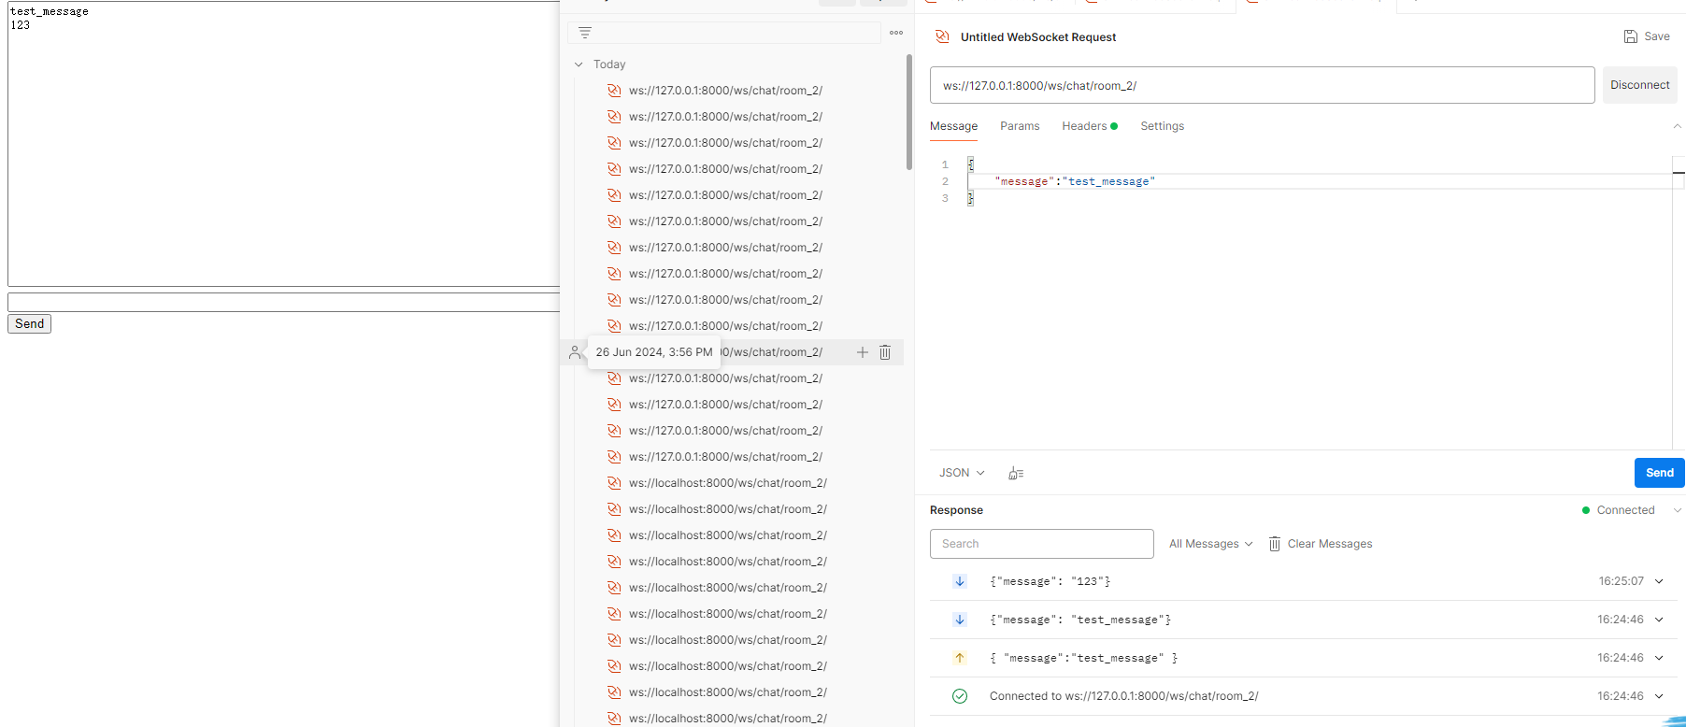Screen dimensions: 1686x727
Task: Click the green check icon on Connected message
Action: (x=960, y=696)
